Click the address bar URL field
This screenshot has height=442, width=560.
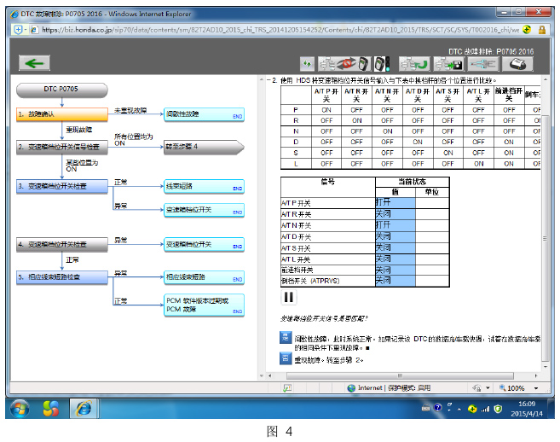click(x=280, y=30)
